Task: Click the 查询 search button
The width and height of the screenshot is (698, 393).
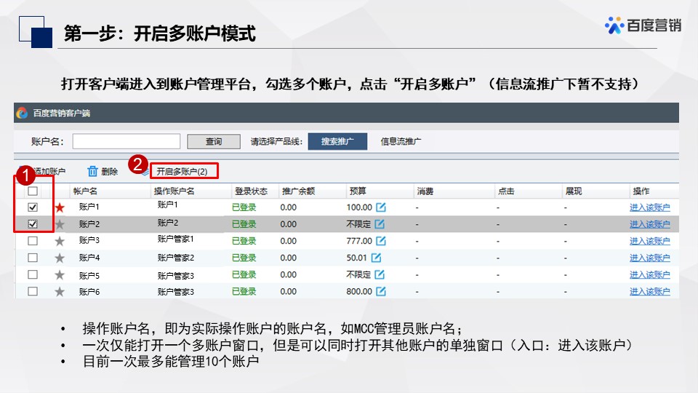Action: point(214,141)
